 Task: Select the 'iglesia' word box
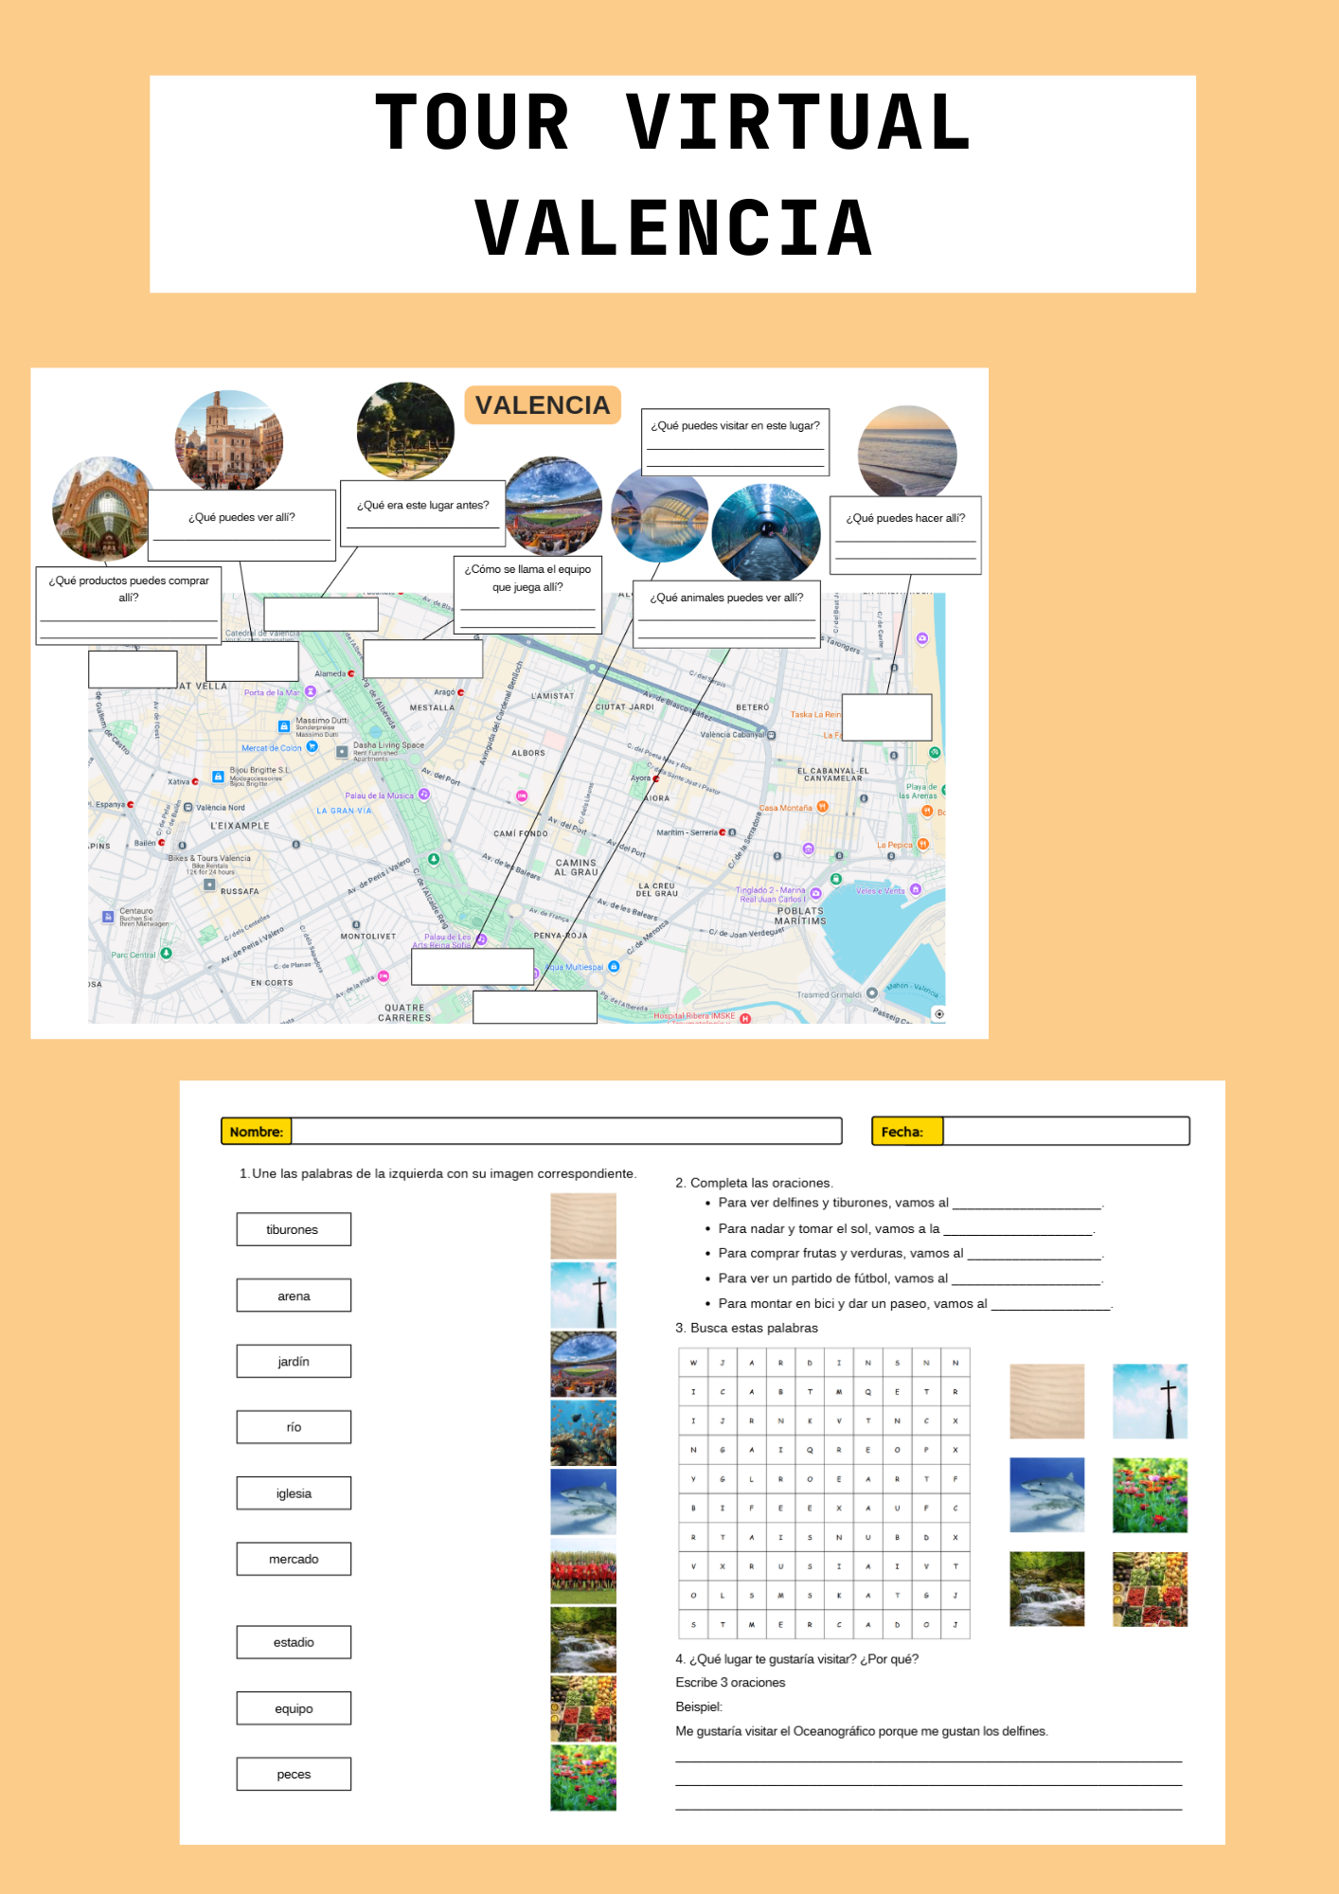click(294, 1493)
